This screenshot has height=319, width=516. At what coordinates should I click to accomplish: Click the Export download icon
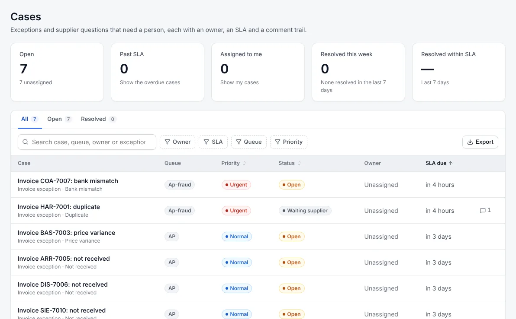tap(470, 142)
